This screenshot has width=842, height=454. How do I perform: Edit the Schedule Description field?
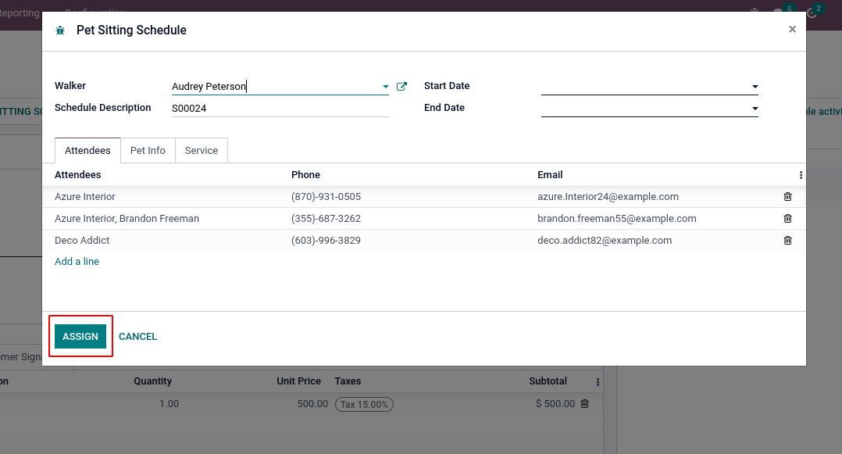click(x=280, y=109)
